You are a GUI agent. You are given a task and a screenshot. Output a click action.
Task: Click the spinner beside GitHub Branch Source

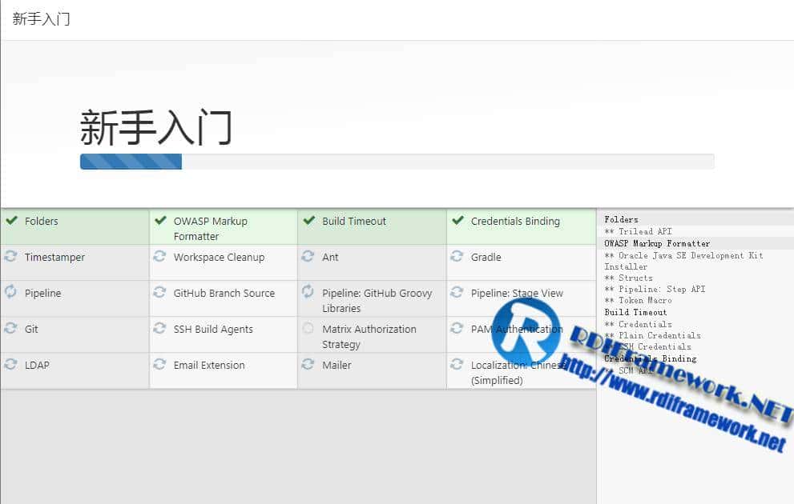coord(160,293)
